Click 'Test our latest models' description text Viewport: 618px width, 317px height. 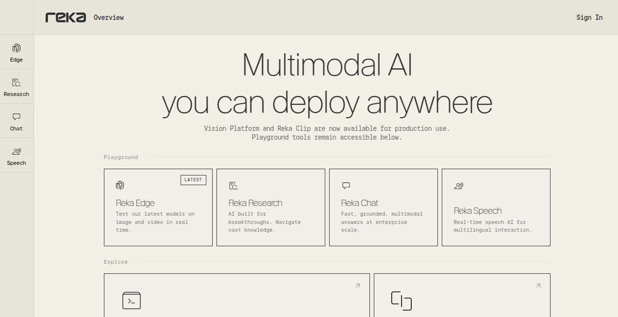tap(155, 222)
